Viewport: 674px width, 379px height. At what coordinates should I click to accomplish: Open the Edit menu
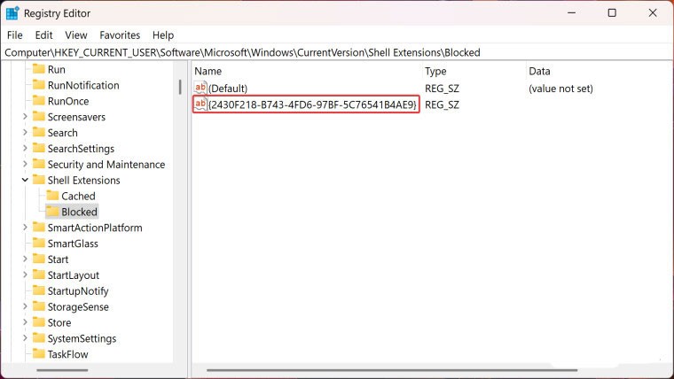(x=44, y=35)
